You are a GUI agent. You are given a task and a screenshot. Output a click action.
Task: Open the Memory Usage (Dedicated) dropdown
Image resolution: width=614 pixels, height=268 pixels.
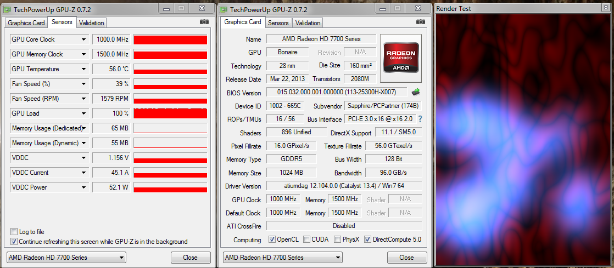tap(83, 129)
